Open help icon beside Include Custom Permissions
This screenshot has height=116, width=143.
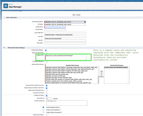click(62, 112)
